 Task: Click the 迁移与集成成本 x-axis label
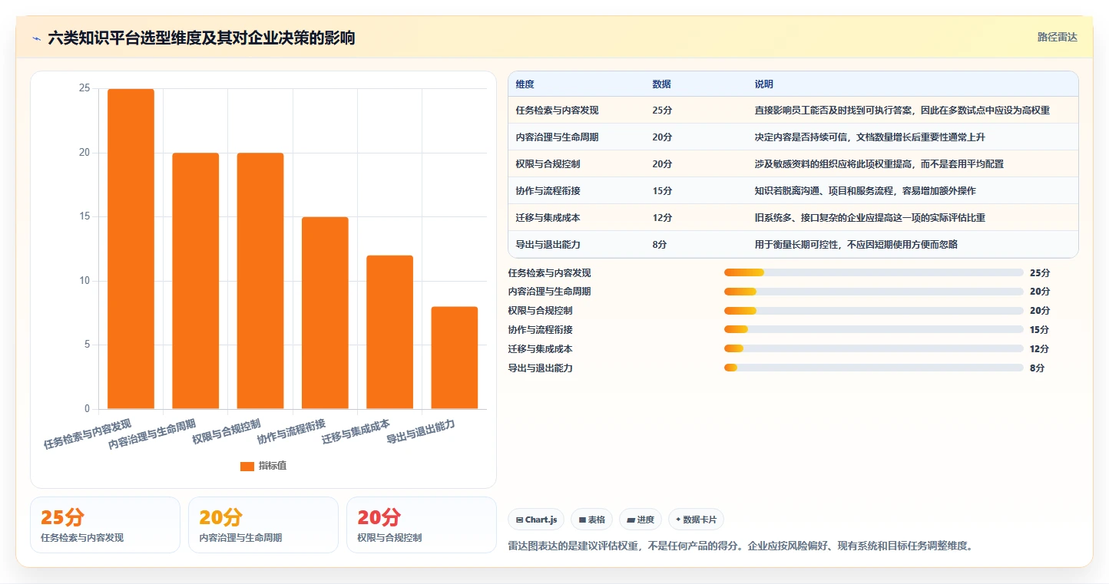[x=356, y=432]
